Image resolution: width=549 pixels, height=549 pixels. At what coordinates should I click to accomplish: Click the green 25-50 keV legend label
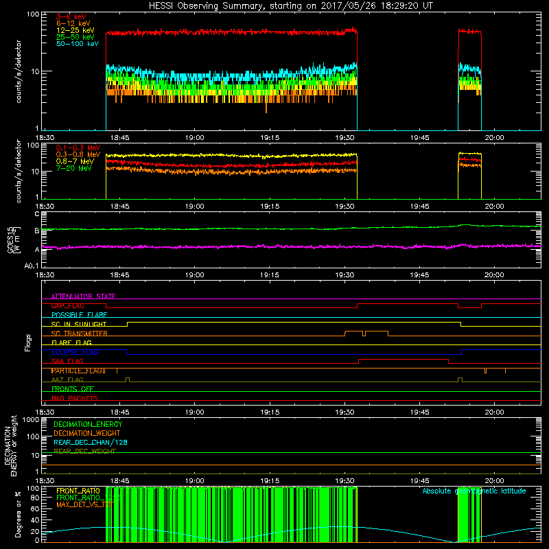pyautogui.click(x=75, y=37)
